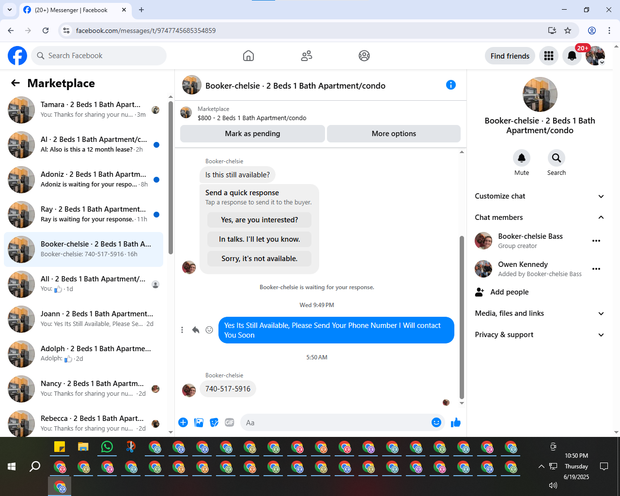620x496 pixels.
Task: Open Windows Start menu
Action: point(12,466)
